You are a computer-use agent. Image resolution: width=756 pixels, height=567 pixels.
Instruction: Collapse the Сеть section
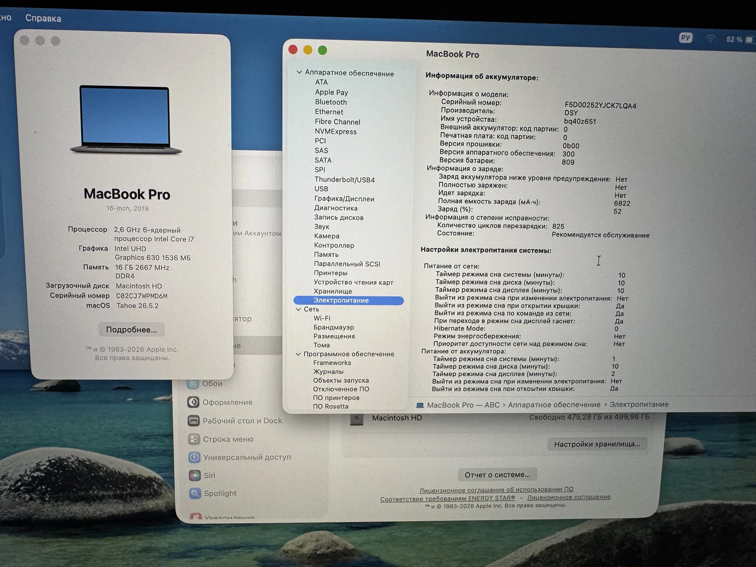[298, 309]
